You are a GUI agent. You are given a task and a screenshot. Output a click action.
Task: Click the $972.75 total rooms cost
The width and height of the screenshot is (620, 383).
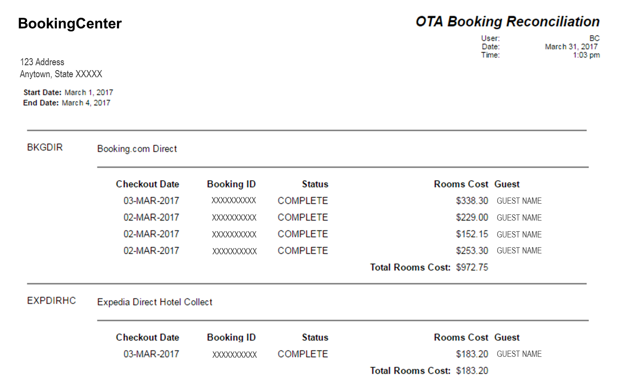[472, 268]
